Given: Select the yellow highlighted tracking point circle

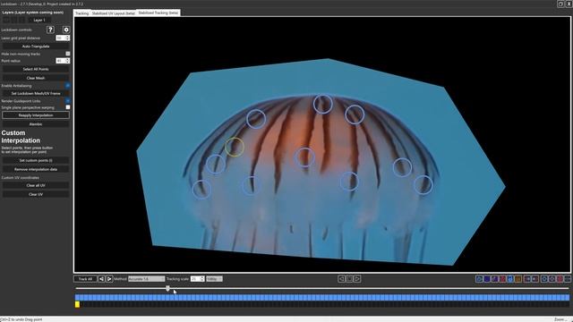Looking at the screenshot, I should (x=235, y=147).
